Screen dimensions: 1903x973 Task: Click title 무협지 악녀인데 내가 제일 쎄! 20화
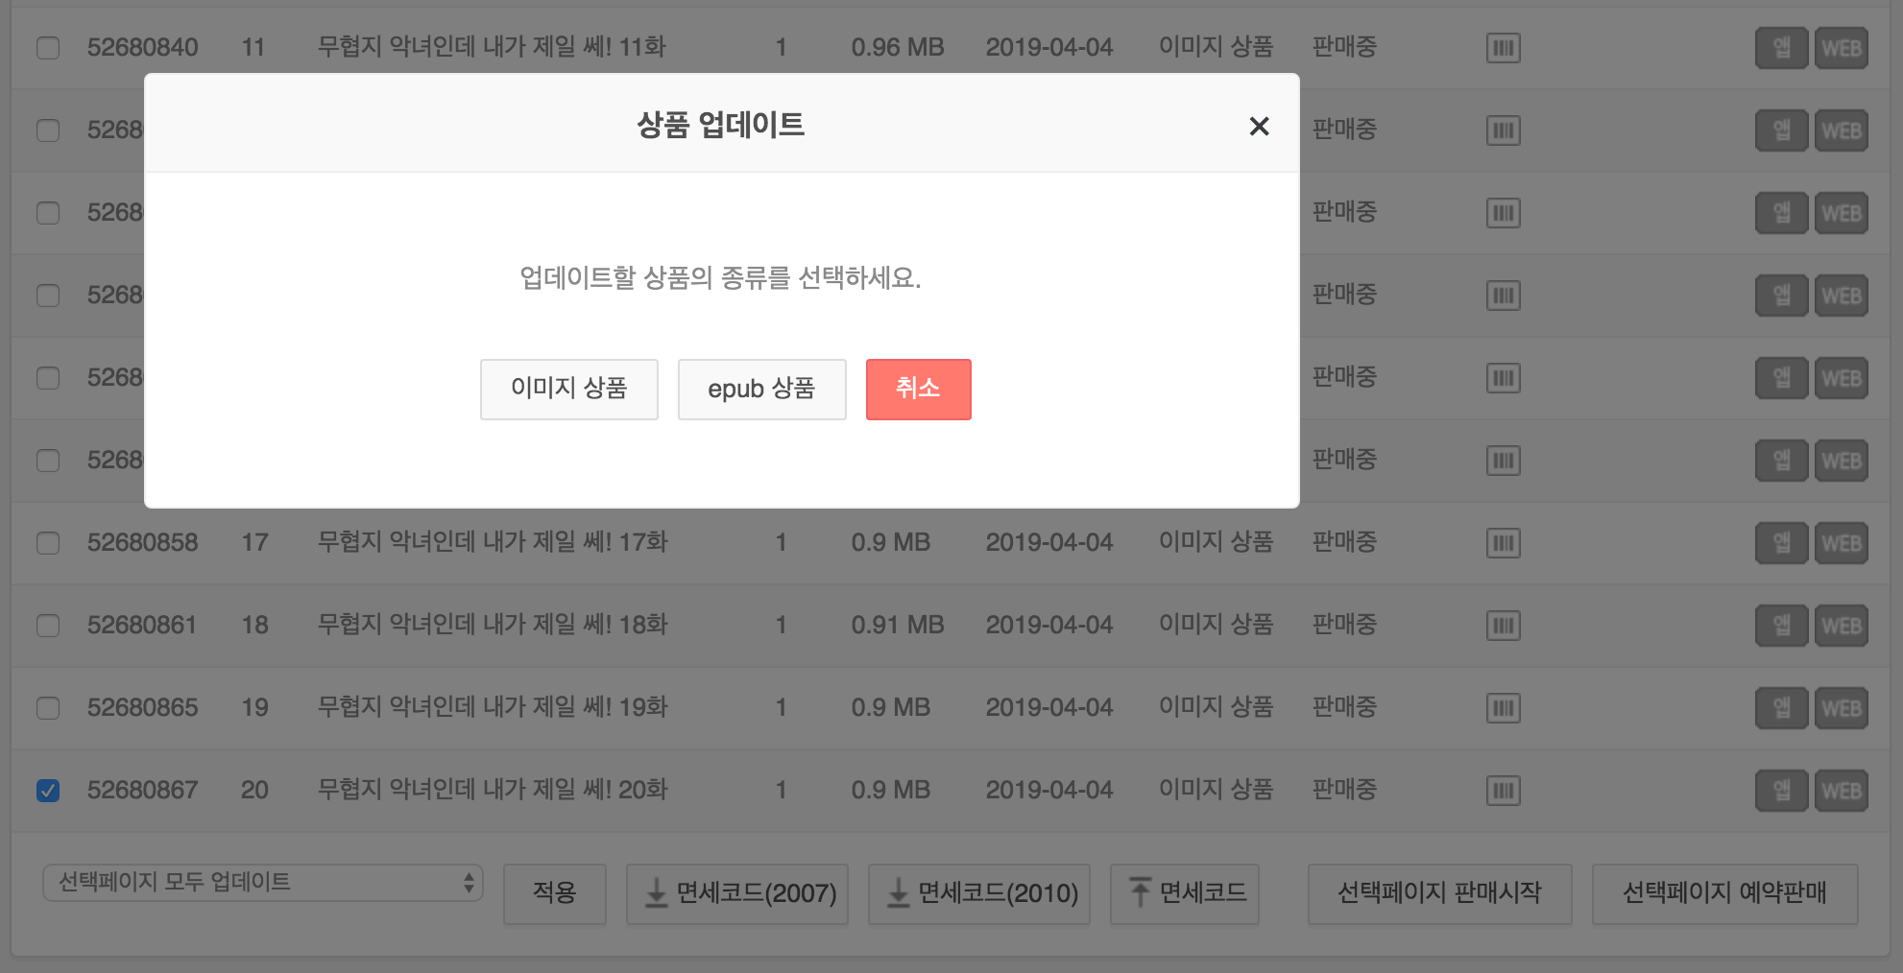493,790
